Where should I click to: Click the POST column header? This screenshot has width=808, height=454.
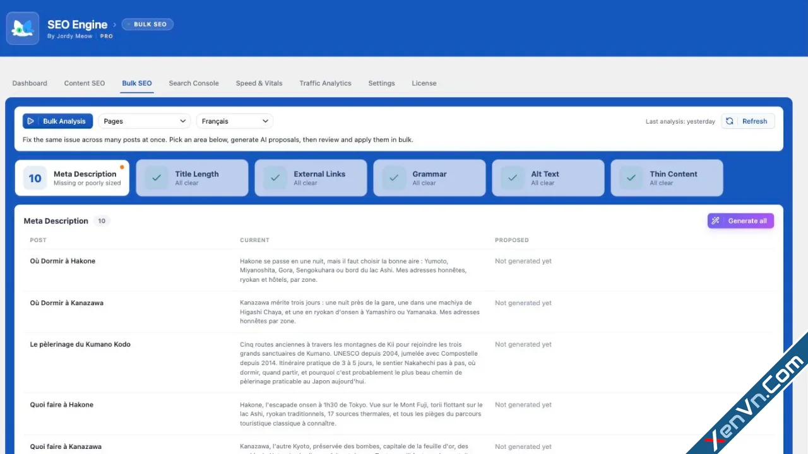(x=38, y=240)
